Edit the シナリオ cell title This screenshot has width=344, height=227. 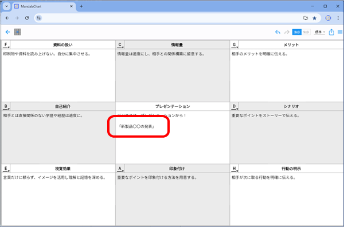pyautogui.click(x=291, y=106)
